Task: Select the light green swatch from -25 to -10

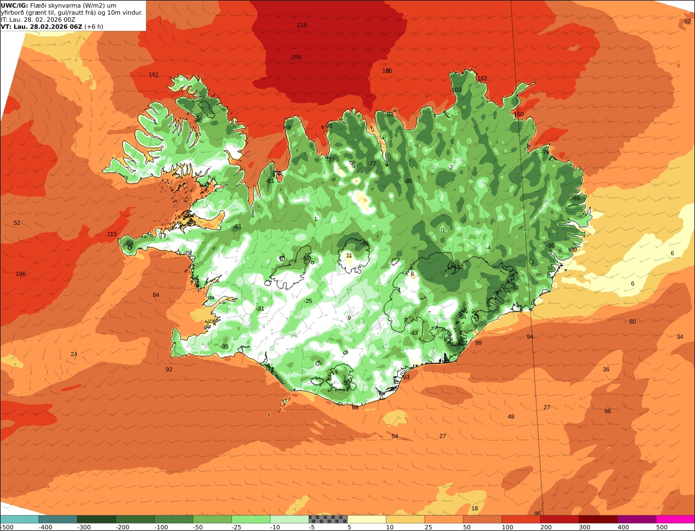Action: (251, 519)
